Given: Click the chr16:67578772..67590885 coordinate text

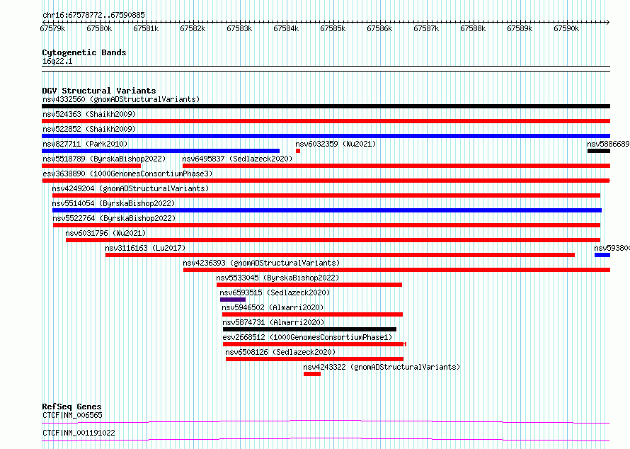Looking at the screenshot, I should 93,16.
